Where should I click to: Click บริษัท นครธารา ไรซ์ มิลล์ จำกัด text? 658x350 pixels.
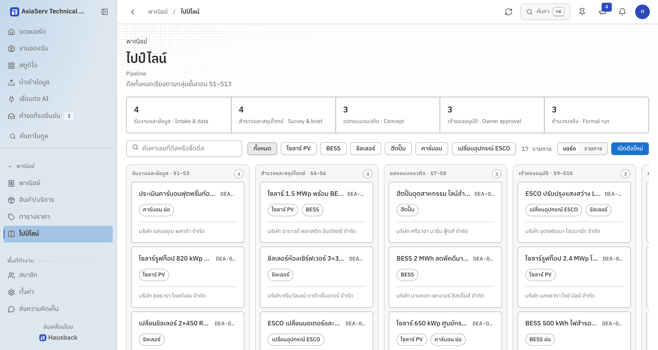click(560, 296)
